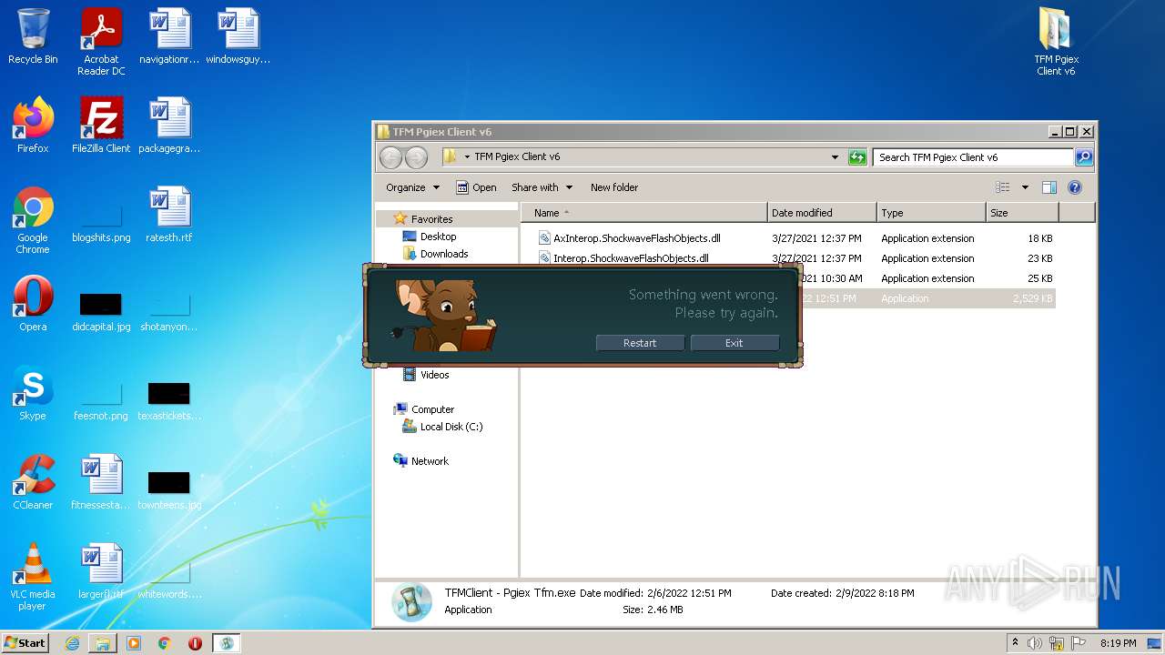Open Videos library in navigation pane
Image resolution: width=1165 pixels, height=655 pixels.
point(434,375)
